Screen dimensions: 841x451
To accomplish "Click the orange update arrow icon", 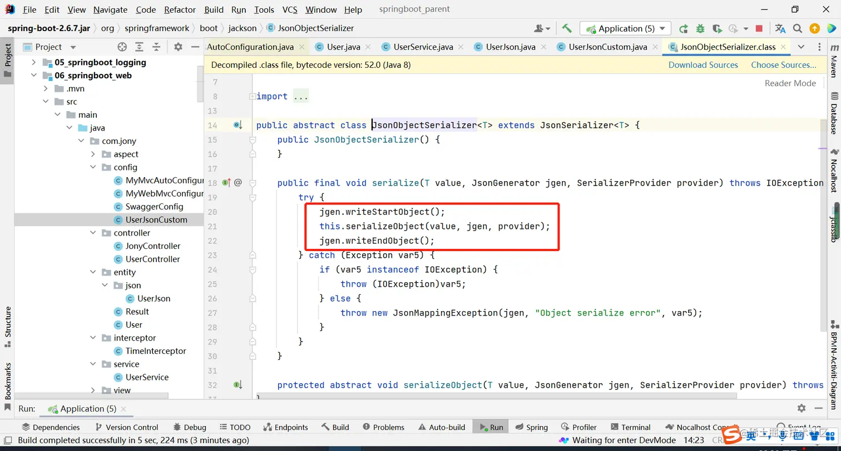I will coord(814,28).
